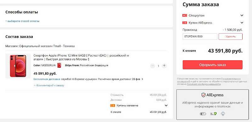This screenshot has height=122, width=252.
Task: Increase quantity with the plus button
Action: pos(164,66)
